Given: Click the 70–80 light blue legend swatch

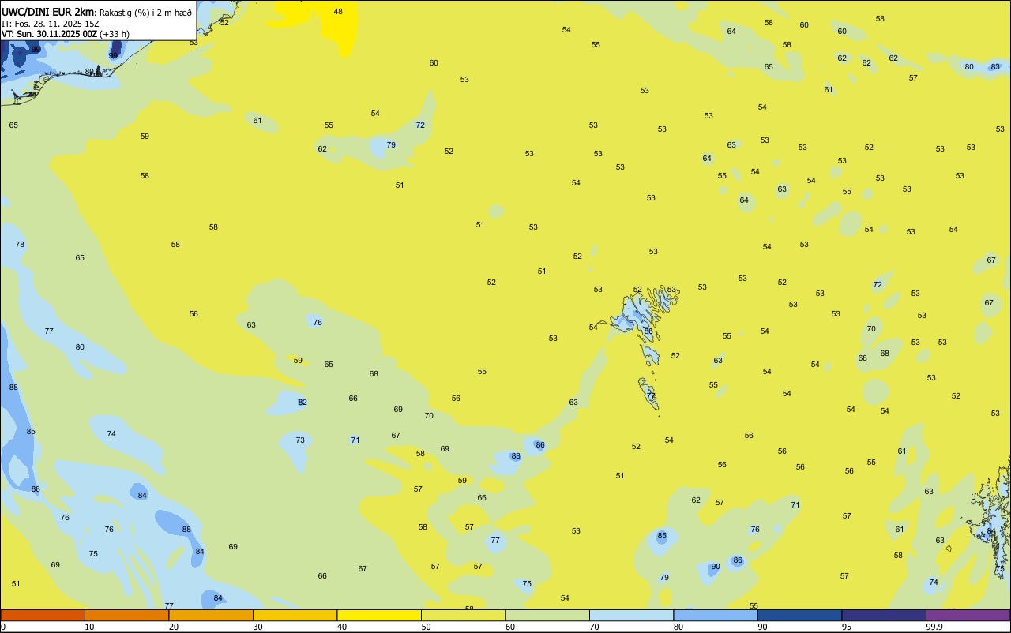Looking at the screenshot, I should pyautogui.click(x=631, y=615).
